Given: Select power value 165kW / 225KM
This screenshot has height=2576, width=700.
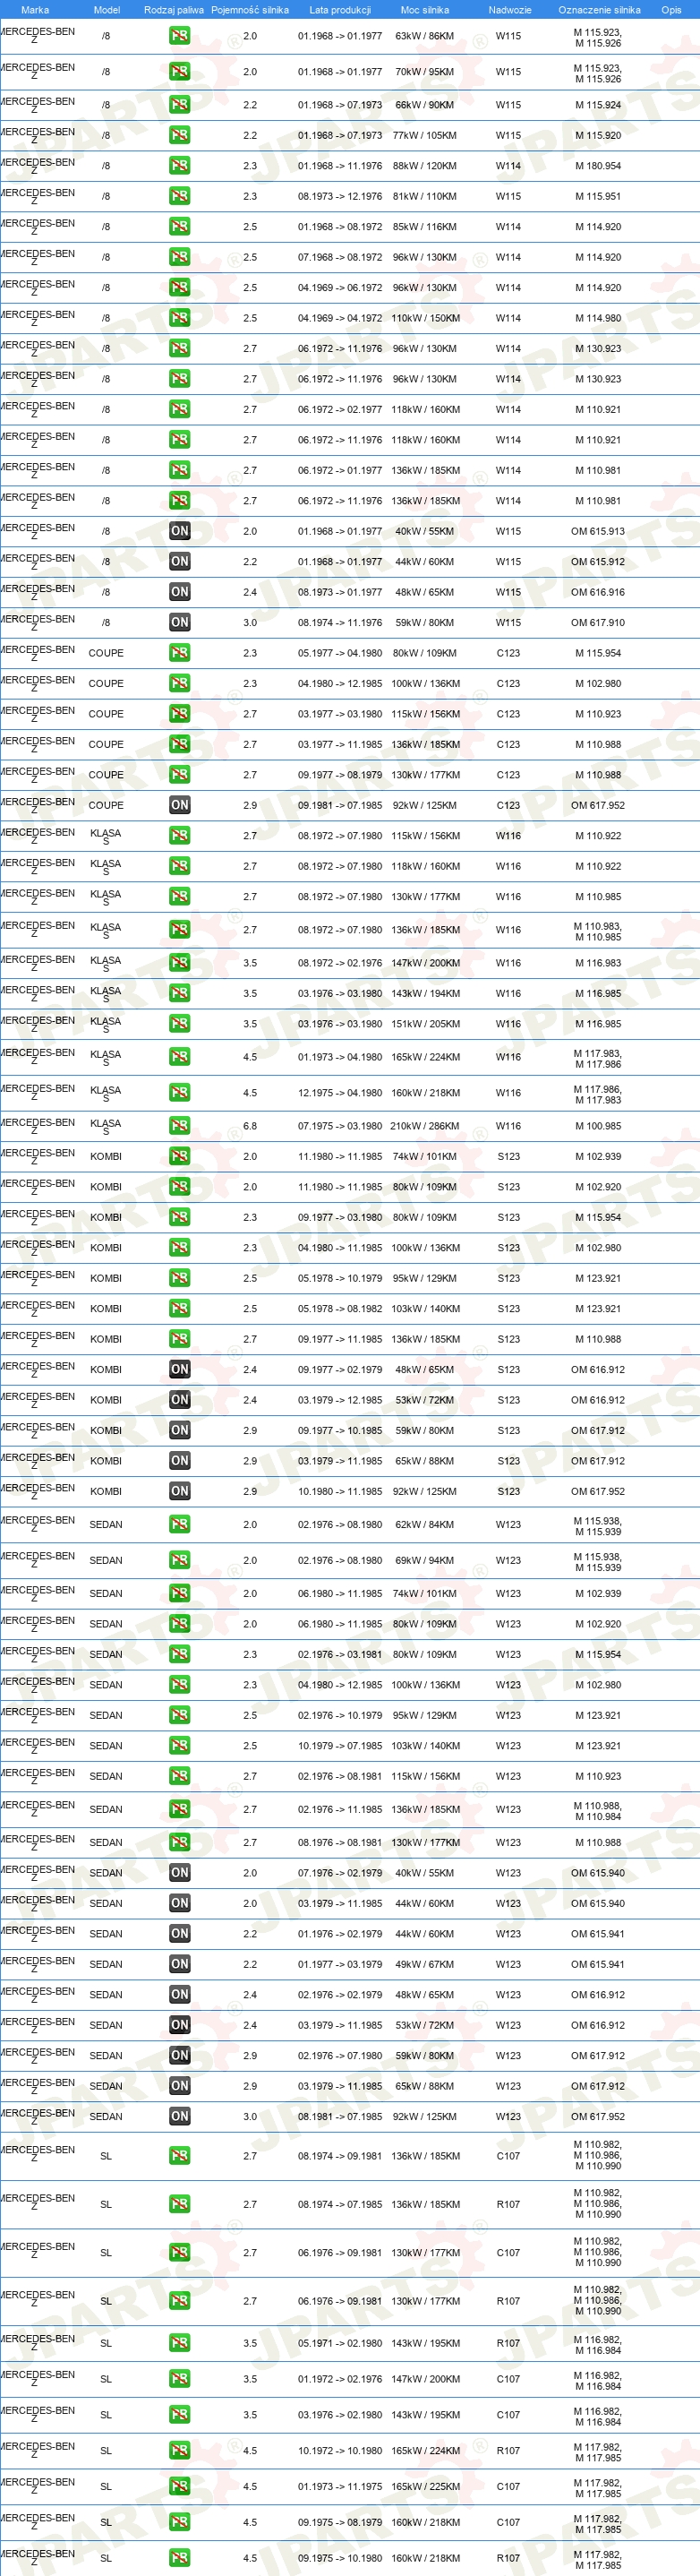Looking at the screenshot, I should coord(425,2487).
